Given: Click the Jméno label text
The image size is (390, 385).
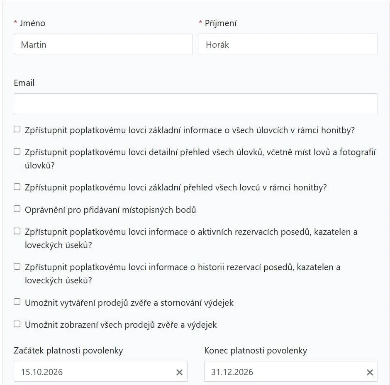Looking at the screenshot, I should (x=32, y=23).
